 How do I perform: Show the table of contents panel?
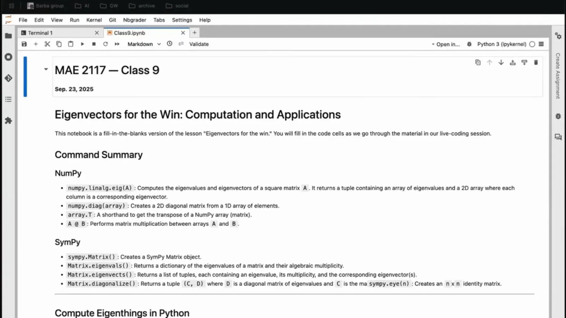click(8, 99)
